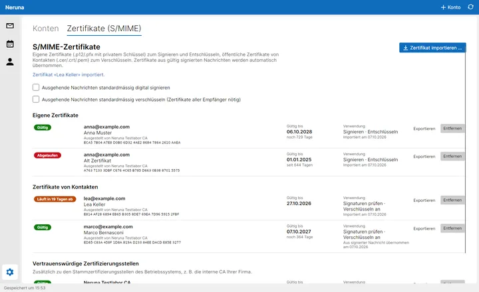This screenshot has width=479, height=292.
Task: Click expiry date 07.10.2027
Action: (x=299, y=232)
